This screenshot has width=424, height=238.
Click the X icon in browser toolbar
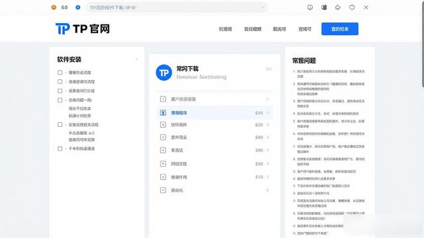366,7
